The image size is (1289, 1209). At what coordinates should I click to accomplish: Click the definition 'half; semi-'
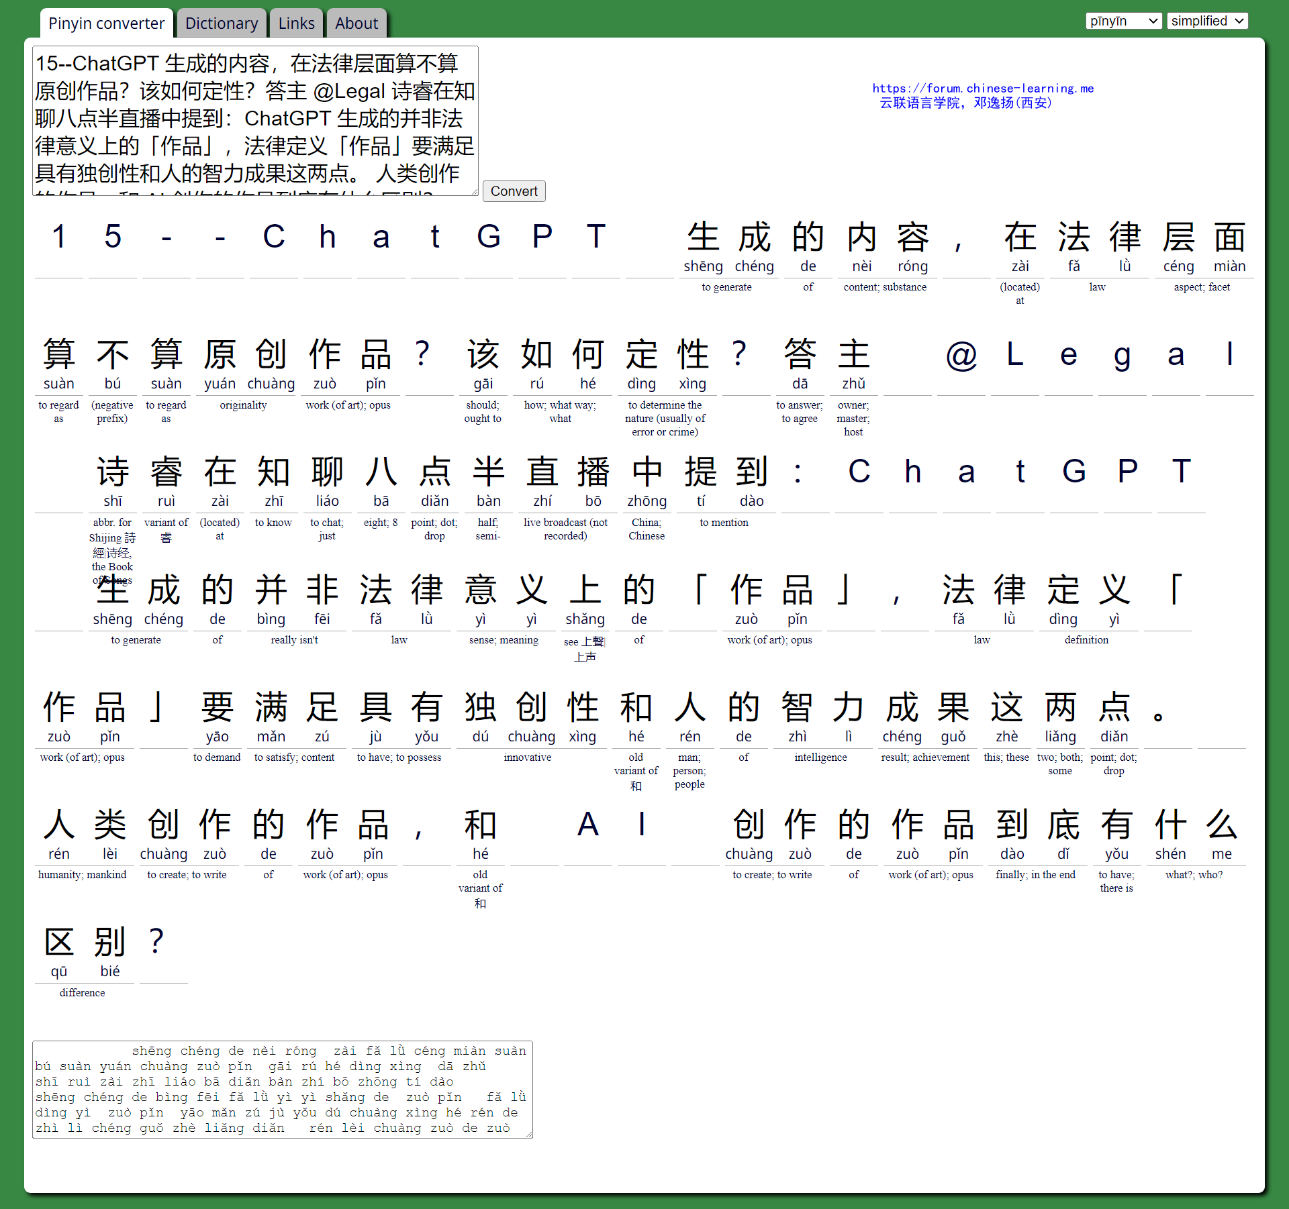488,529
